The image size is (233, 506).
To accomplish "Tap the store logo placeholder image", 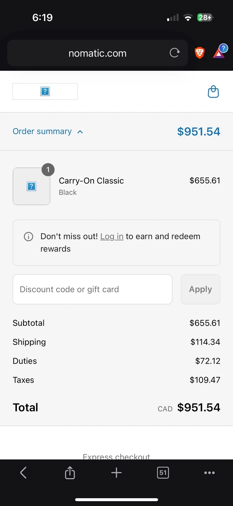I will point(45,91).
